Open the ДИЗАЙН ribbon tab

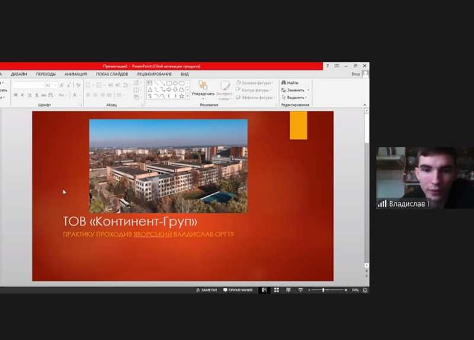[19, 74]
